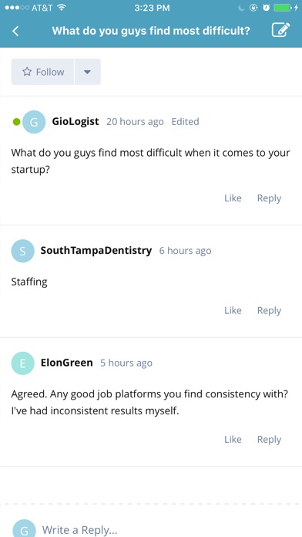Reply to ElonGreen's comment

269,440
